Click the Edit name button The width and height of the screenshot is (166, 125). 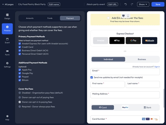(54, 4)
